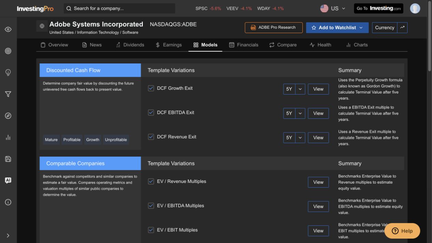Open the user profile avatar
This screenshot has height=243, width=432.
[415, 8]
